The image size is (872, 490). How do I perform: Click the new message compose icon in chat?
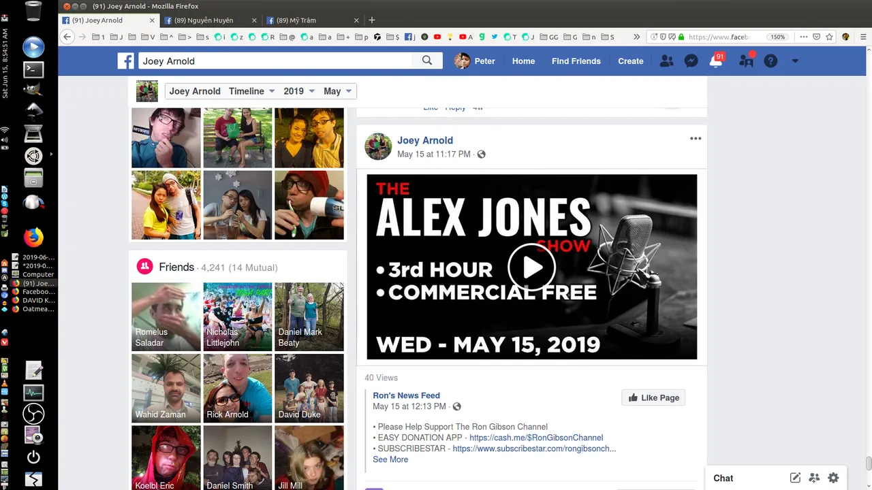point(795,478)
